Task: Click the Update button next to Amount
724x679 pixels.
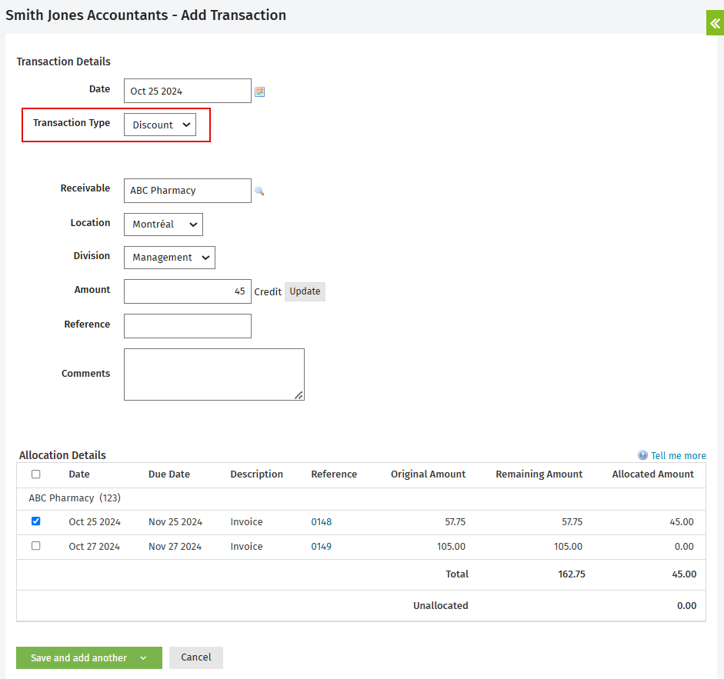Action: [305, 291]
